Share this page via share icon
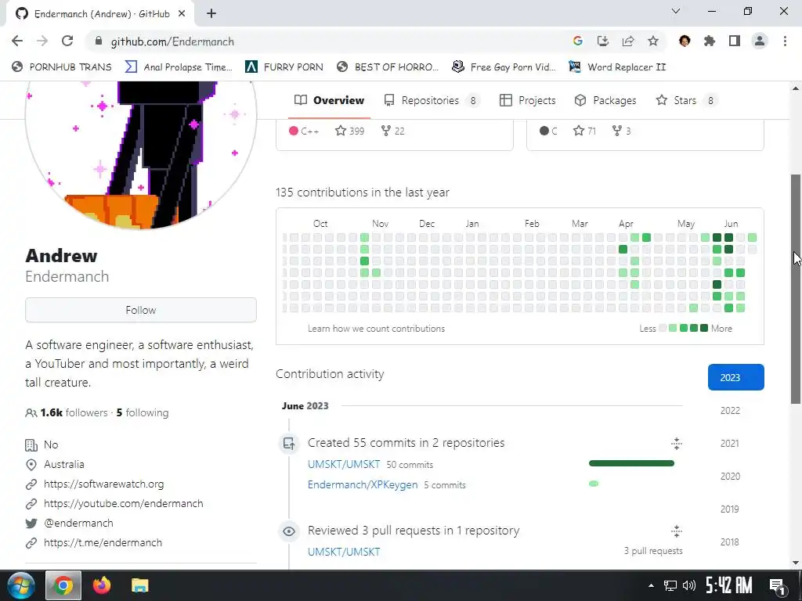 coord(627,41)
